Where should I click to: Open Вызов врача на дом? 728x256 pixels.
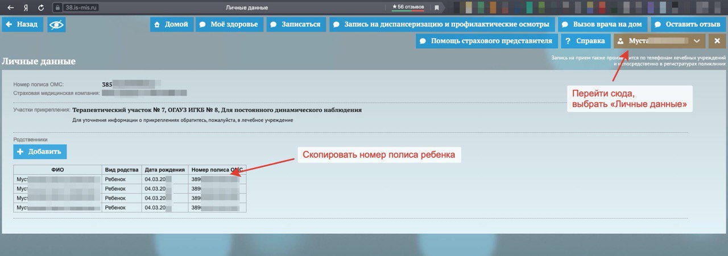click(x=603, y=25)
